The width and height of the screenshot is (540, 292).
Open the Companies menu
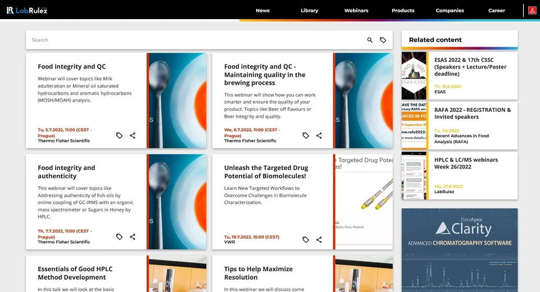pyautogui.click(x=450, y=10)
